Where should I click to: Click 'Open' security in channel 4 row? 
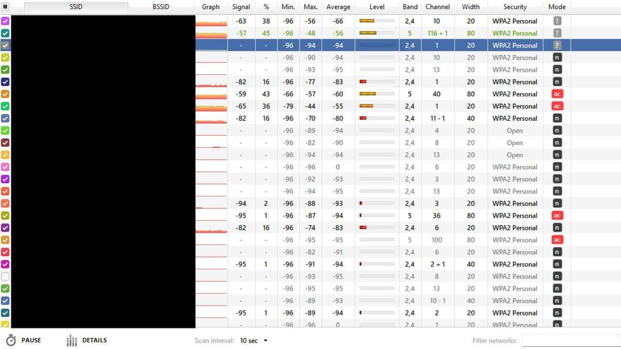515,130
